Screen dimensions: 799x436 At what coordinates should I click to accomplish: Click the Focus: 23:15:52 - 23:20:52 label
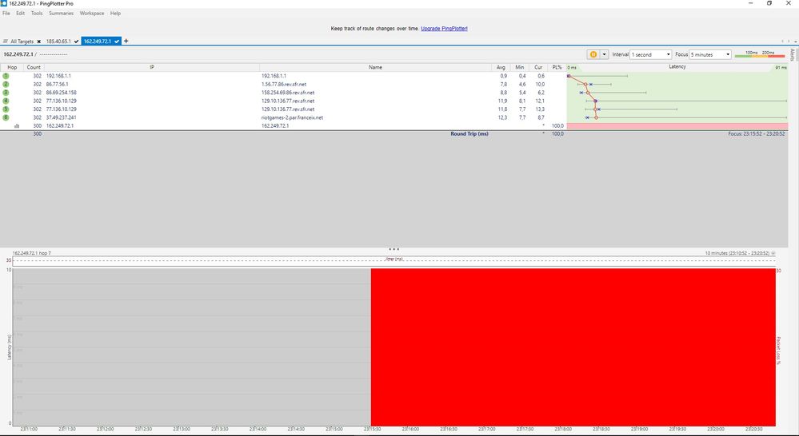756,134
